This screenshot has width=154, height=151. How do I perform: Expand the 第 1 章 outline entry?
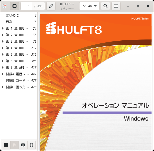(3, 28)
